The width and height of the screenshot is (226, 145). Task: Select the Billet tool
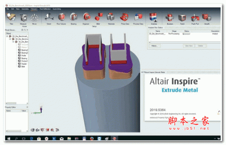pos(99,17)
